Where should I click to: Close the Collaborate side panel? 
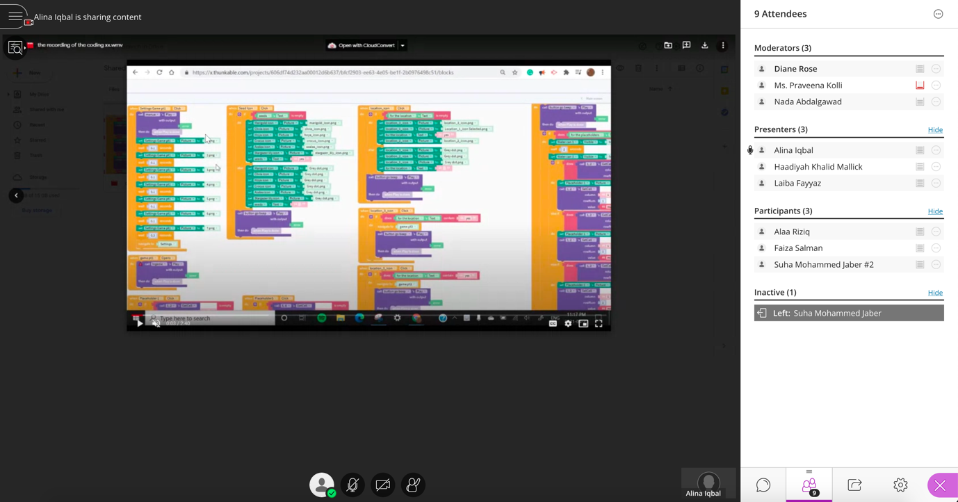click(x=940, y=485)
